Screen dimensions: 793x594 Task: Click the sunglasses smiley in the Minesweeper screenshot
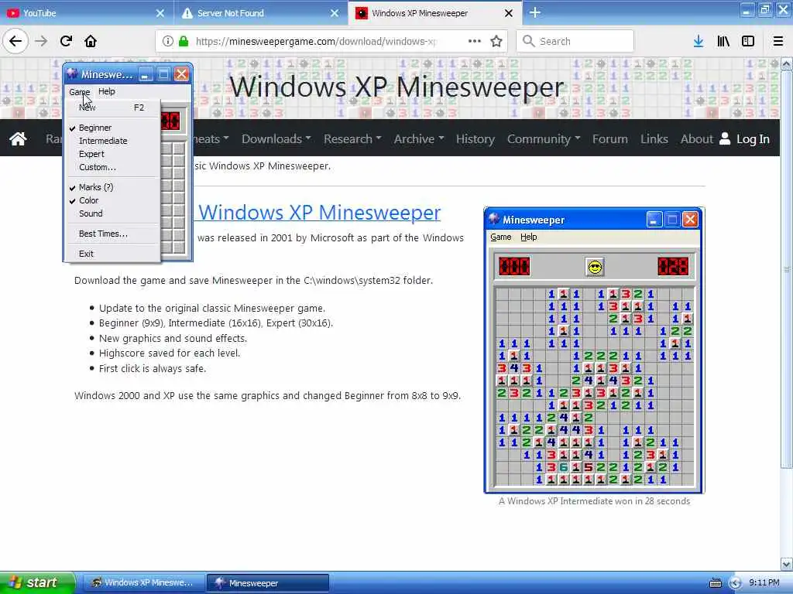pos(595,267)
